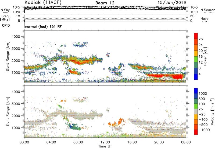This screenshot has width=215, height=148.
Task: Select bottom red velocity colorbar segment
Action: (196, 132)
